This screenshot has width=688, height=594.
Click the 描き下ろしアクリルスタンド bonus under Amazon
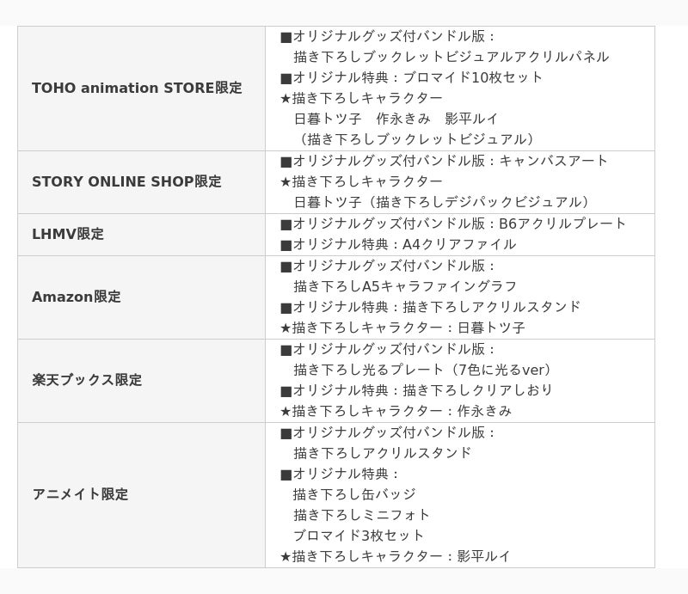click(431, 307)
